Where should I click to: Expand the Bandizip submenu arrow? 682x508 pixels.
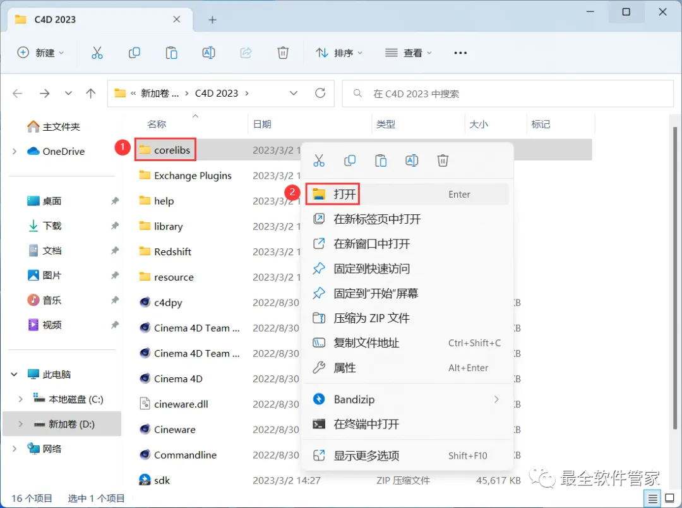[x=496, y=399]
